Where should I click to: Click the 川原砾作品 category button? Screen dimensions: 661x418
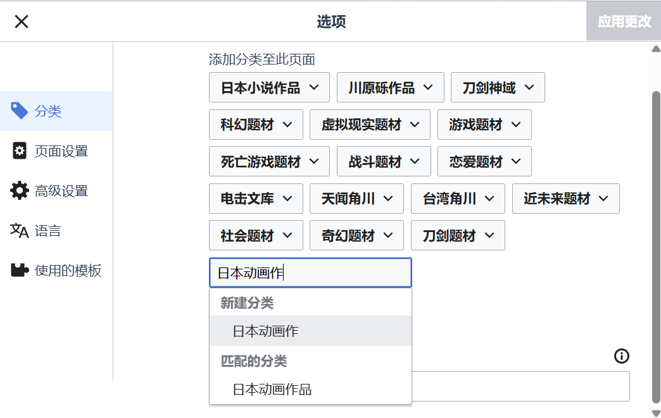point(382,88)
